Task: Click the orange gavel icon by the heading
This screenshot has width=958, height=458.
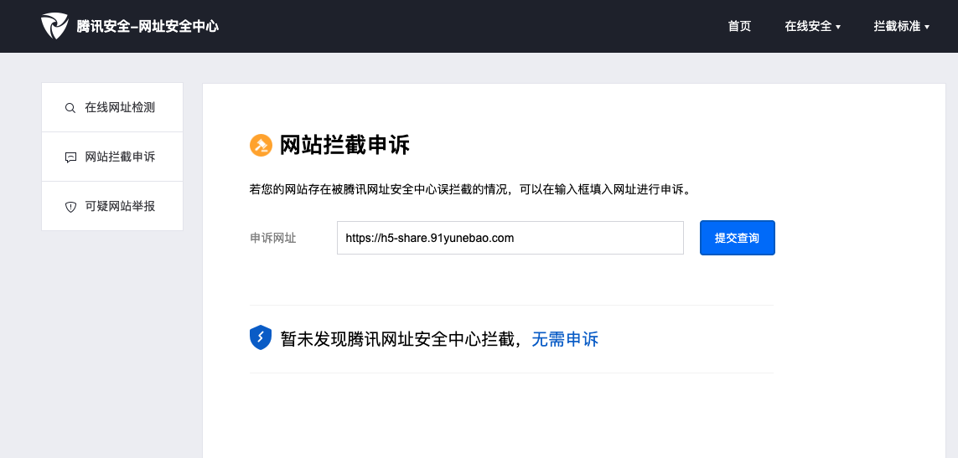Action: point(261,146)
